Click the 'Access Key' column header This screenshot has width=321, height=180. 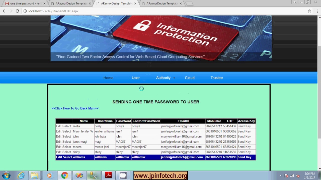247,121
